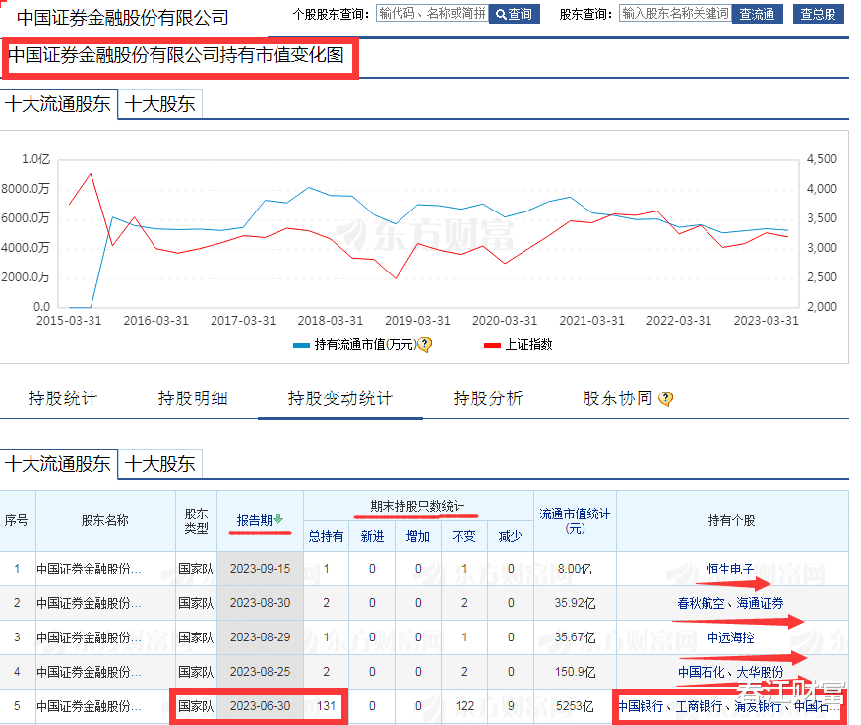Focus the 输代码、名称或简拼 stock input
This screenshot has height=725, width=861.
coord(432,13)
